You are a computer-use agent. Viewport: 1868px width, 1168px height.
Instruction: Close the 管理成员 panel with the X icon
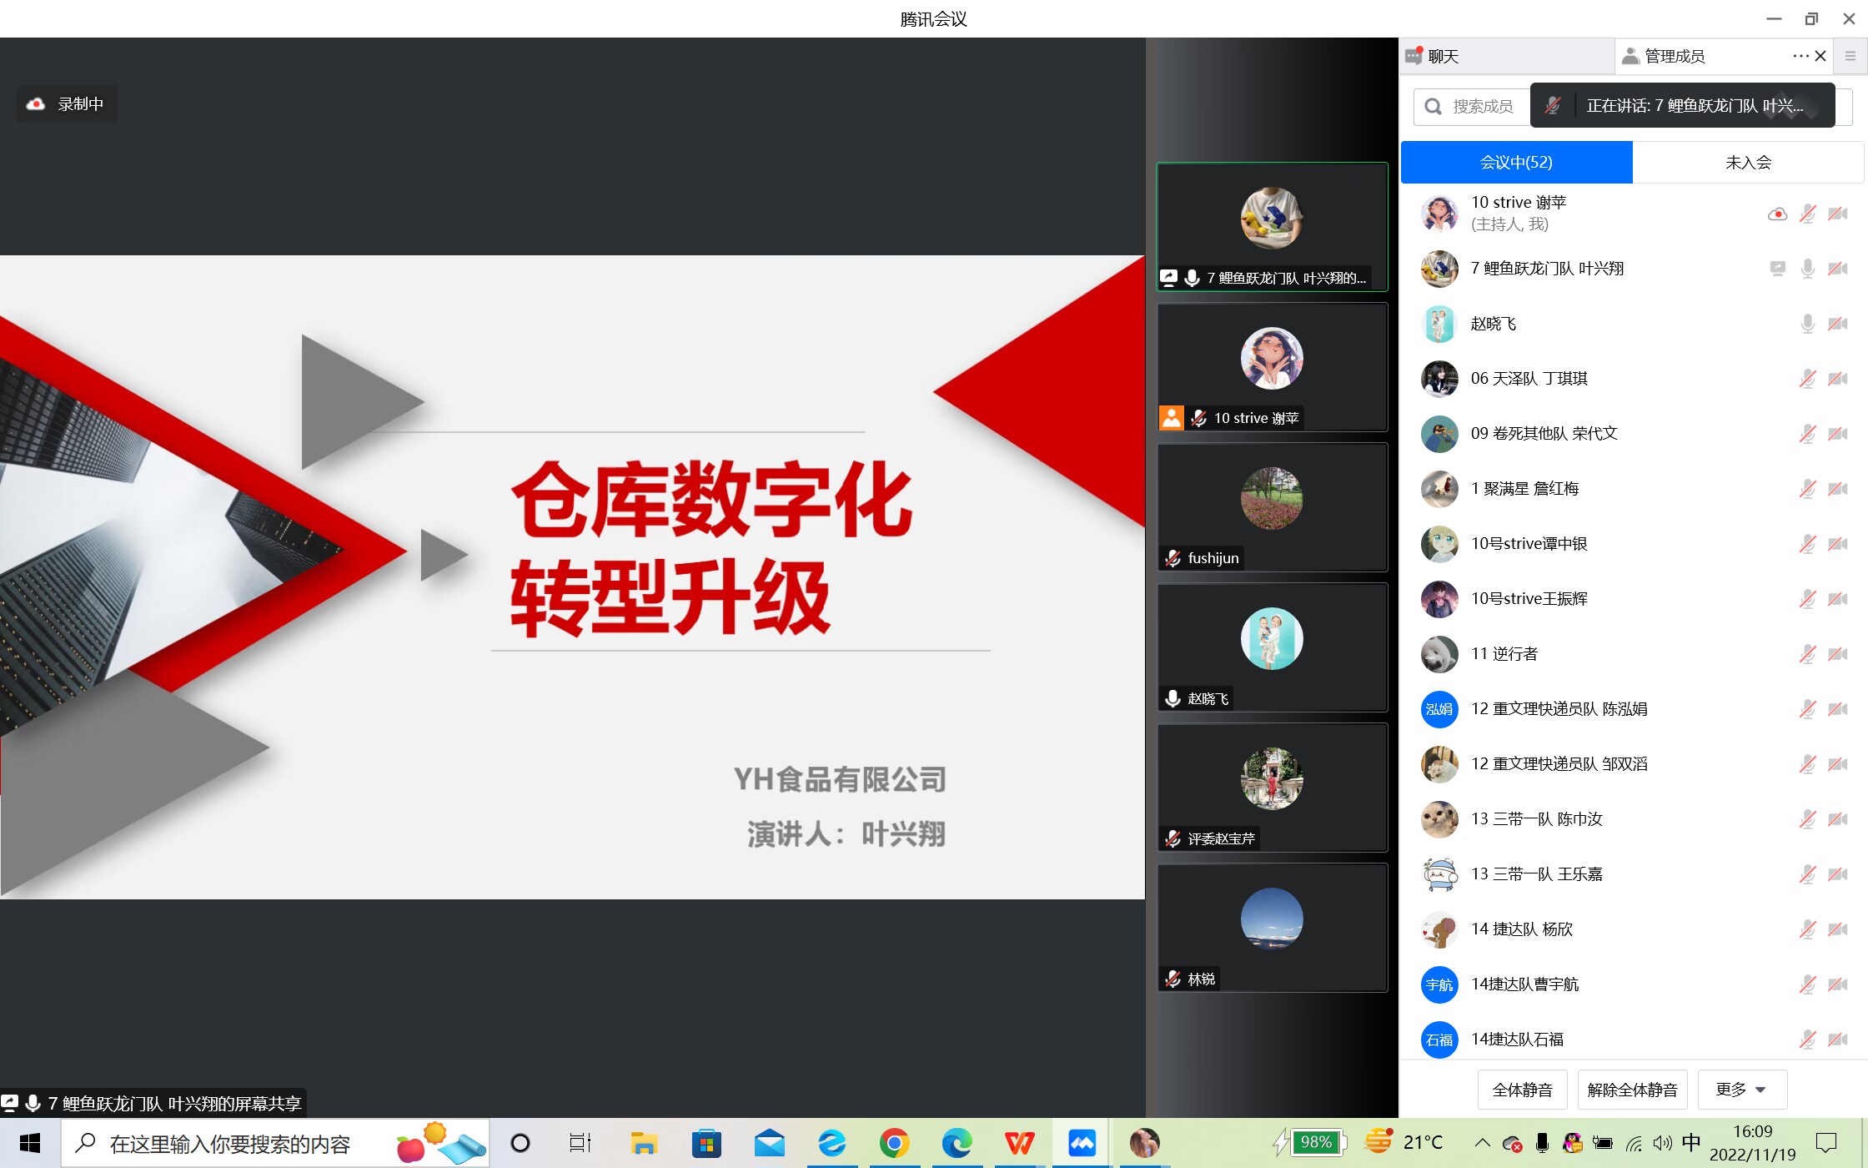click(1820, 56)
